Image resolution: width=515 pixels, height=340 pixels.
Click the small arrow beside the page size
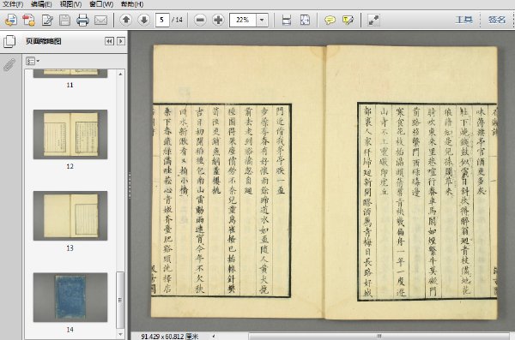214,336
